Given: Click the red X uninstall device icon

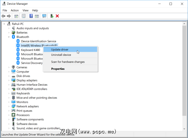Looking at the screenshot, I should click(x=57, y=16).
